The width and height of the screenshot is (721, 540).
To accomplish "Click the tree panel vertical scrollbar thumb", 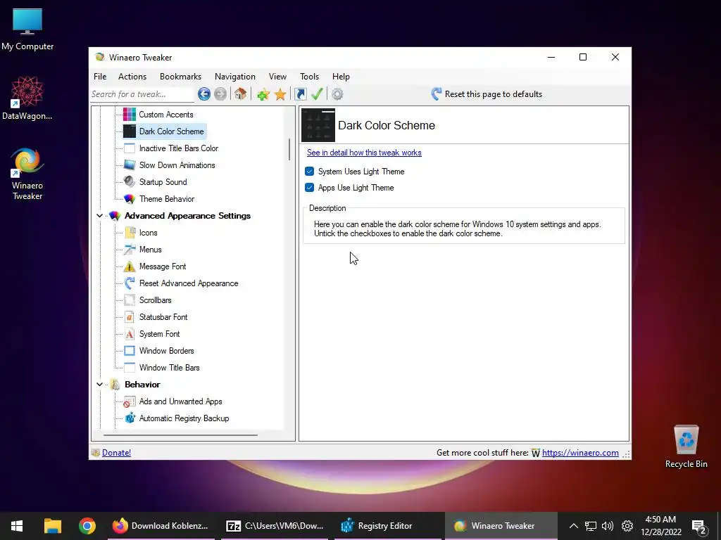I will (289, 150).
